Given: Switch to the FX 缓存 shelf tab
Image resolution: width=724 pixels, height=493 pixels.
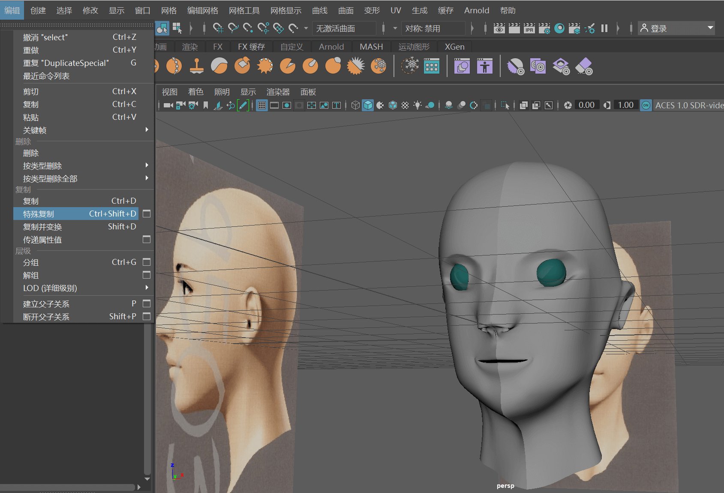Looking at the screenshot, I should (251, 47).
